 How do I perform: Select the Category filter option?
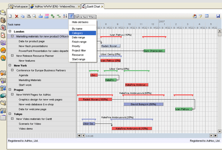click(82, 33)
